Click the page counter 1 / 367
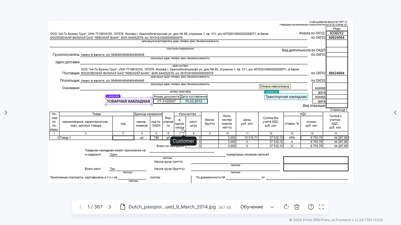This screenshot has height=225, width=401. coord(95,207)
